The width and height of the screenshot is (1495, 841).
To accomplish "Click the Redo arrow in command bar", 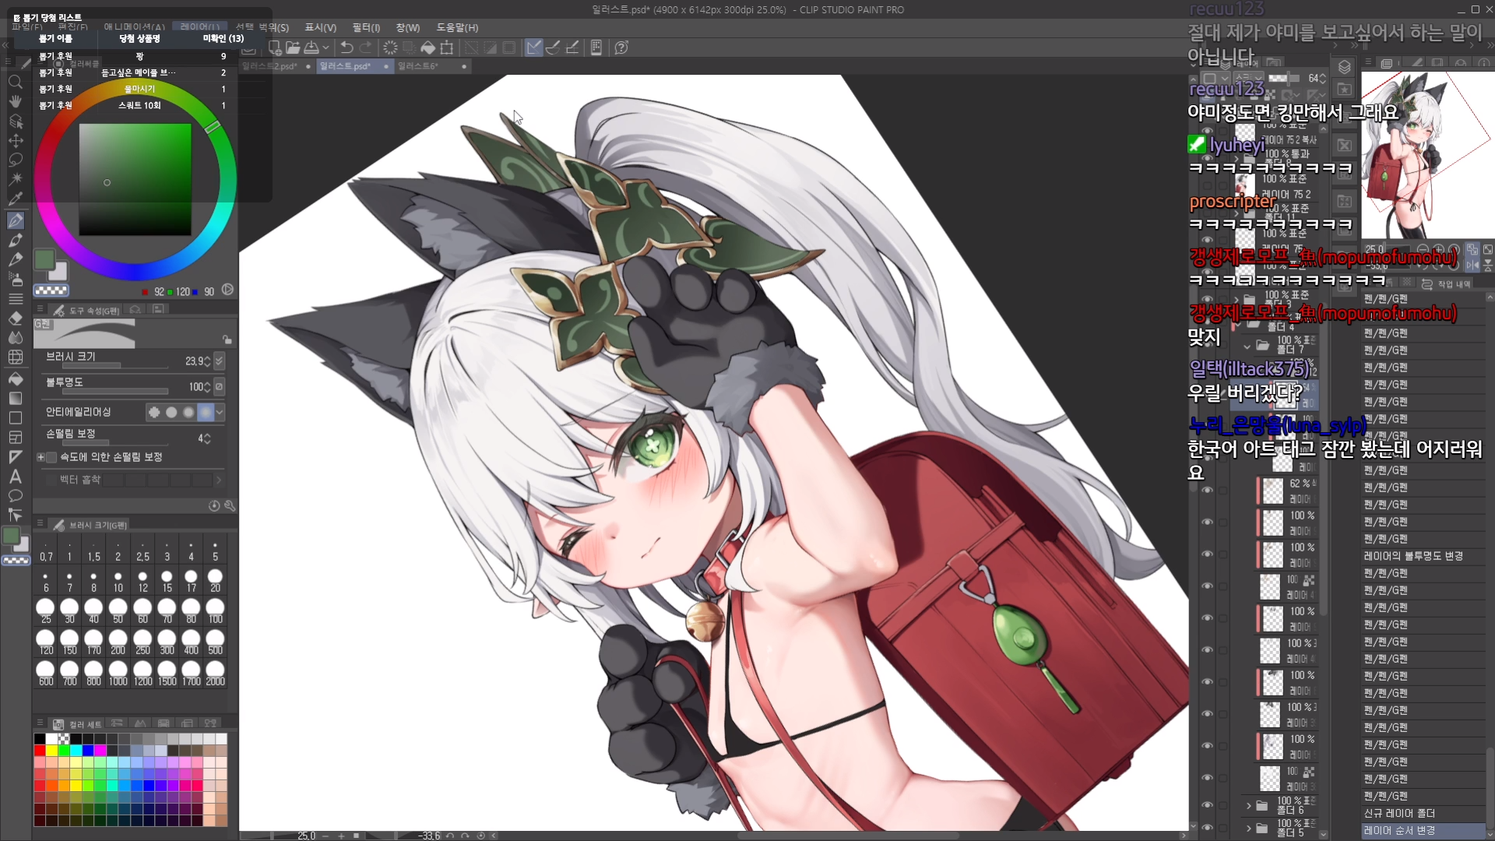I will (x=366, y=48).
